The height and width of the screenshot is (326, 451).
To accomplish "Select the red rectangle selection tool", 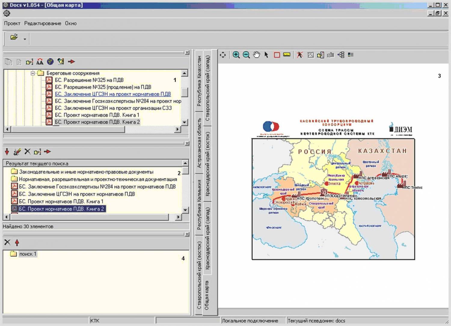I will (x=277, y=55).
